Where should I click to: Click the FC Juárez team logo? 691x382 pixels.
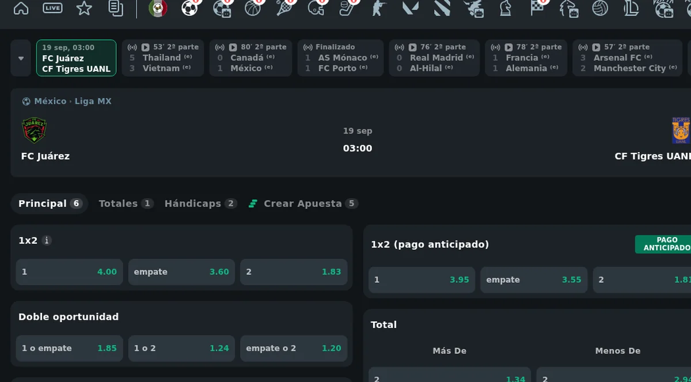(x=34, y=130)
